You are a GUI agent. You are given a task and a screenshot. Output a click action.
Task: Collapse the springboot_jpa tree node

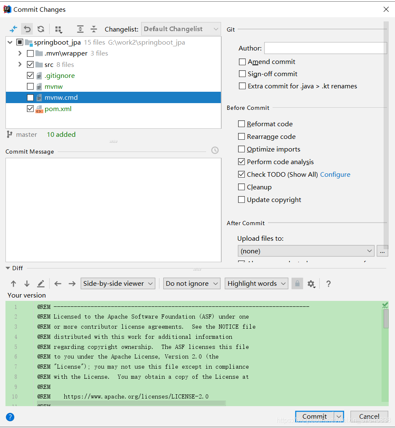pos(10,43)
